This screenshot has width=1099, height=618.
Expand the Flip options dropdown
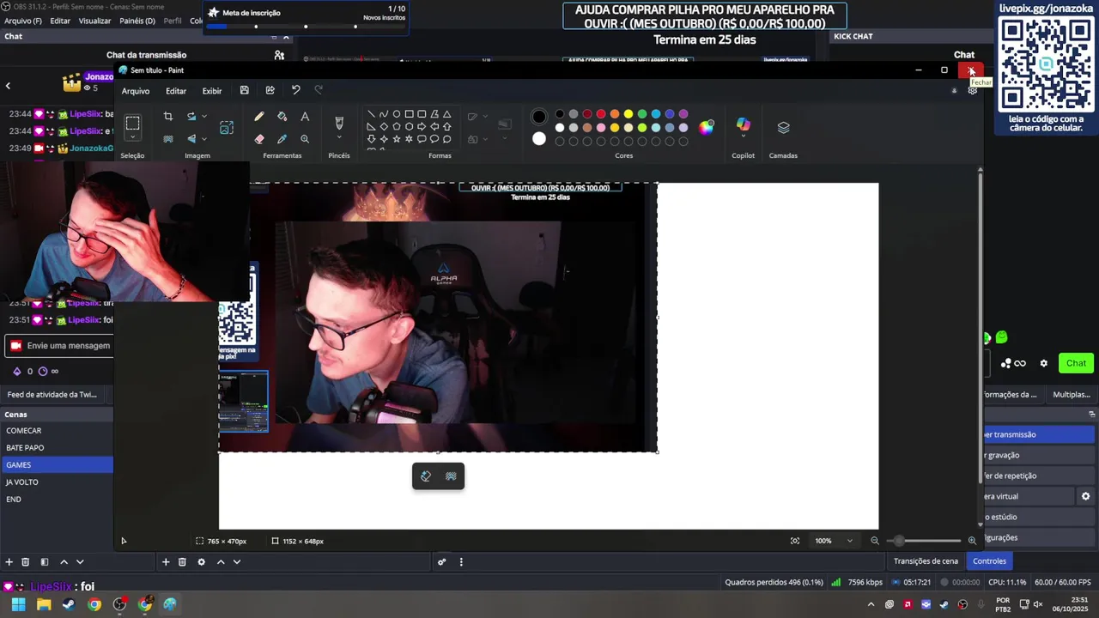[x=203, y=138]
